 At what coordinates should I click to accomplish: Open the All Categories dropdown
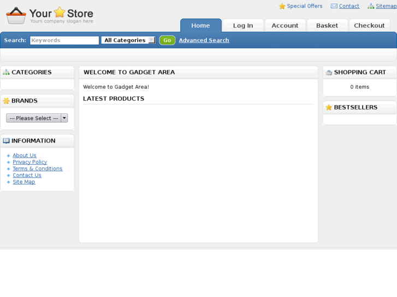point(128,40)
